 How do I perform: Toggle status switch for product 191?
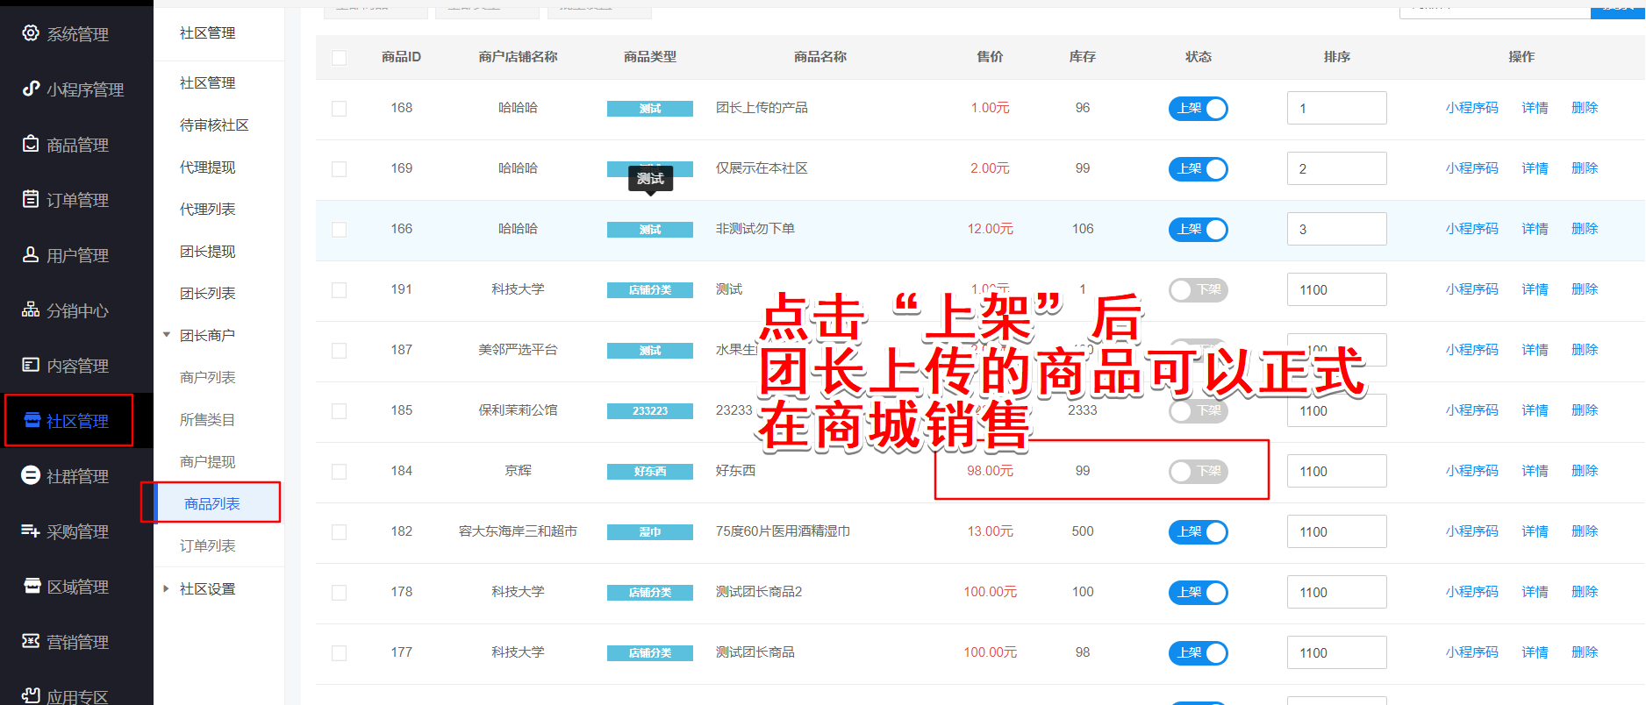(x=1199, y=290)
